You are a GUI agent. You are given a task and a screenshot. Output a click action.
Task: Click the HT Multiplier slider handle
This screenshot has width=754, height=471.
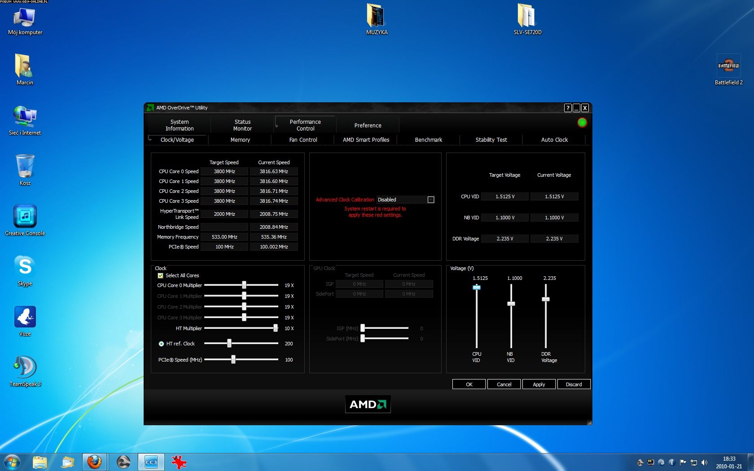coord(276,328)
